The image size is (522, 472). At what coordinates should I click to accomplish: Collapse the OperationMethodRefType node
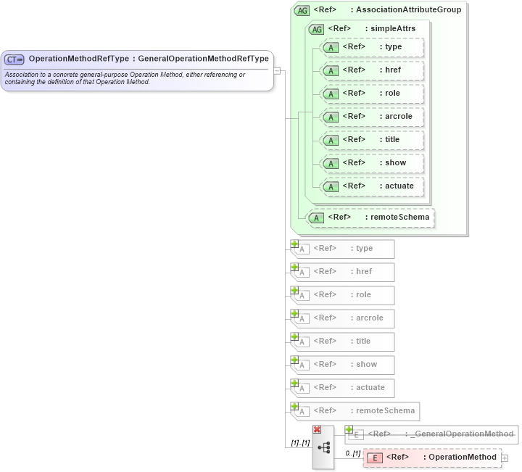click(277, 70)
